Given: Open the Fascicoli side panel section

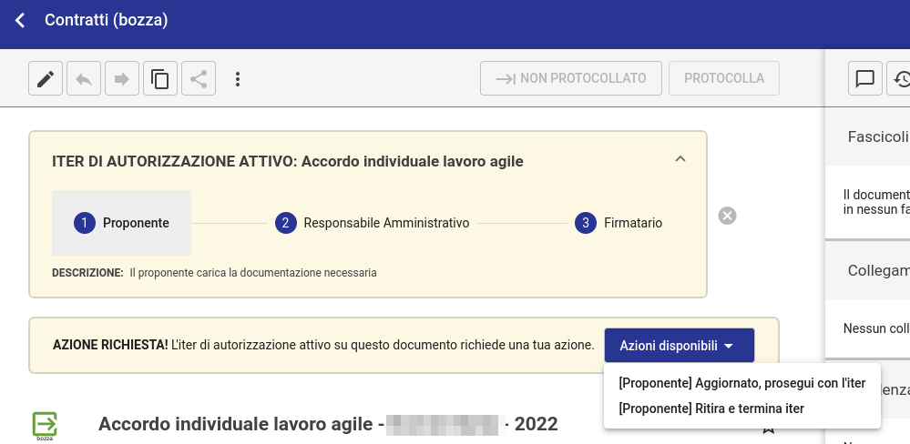Looking at the screenshot, I should point(867,136).
